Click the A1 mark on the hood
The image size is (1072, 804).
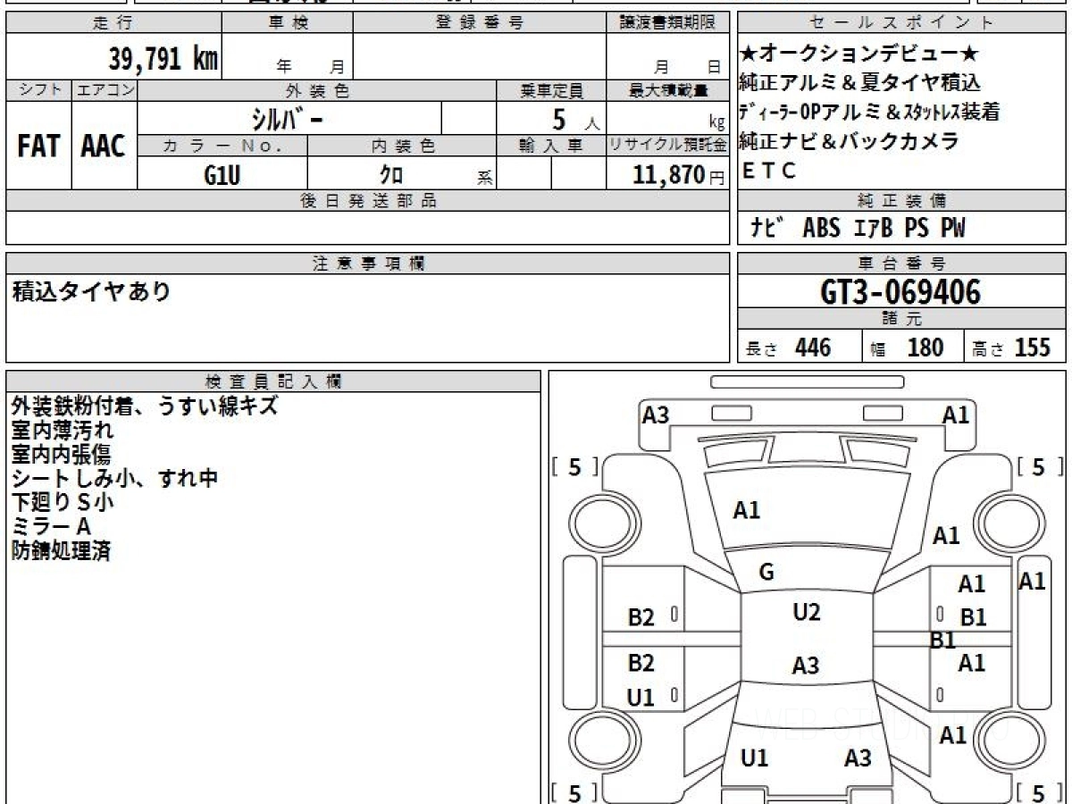pyautogui.click(x=747, y=510)
